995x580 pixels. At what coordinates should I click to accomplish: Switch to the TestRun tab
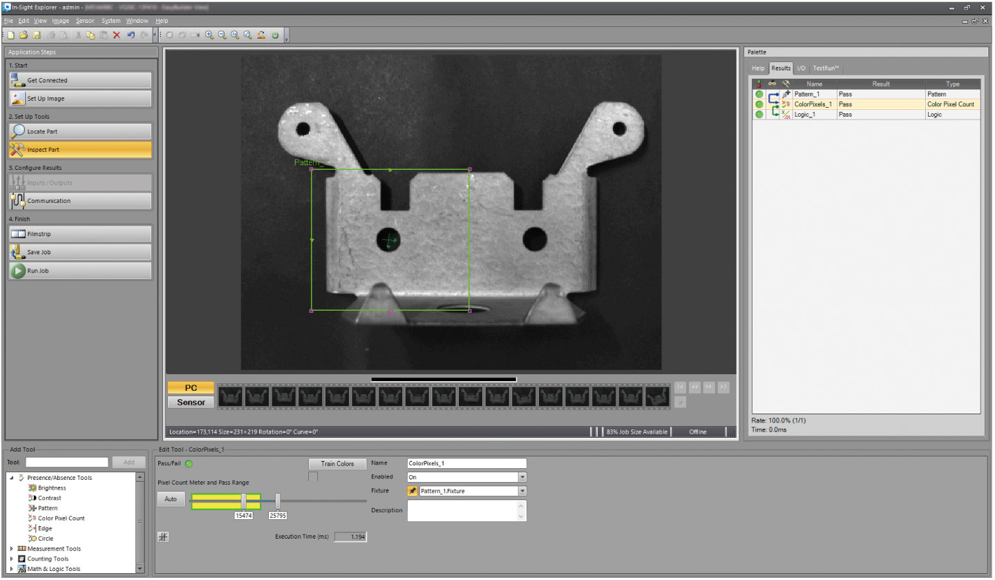click(826, 68)
